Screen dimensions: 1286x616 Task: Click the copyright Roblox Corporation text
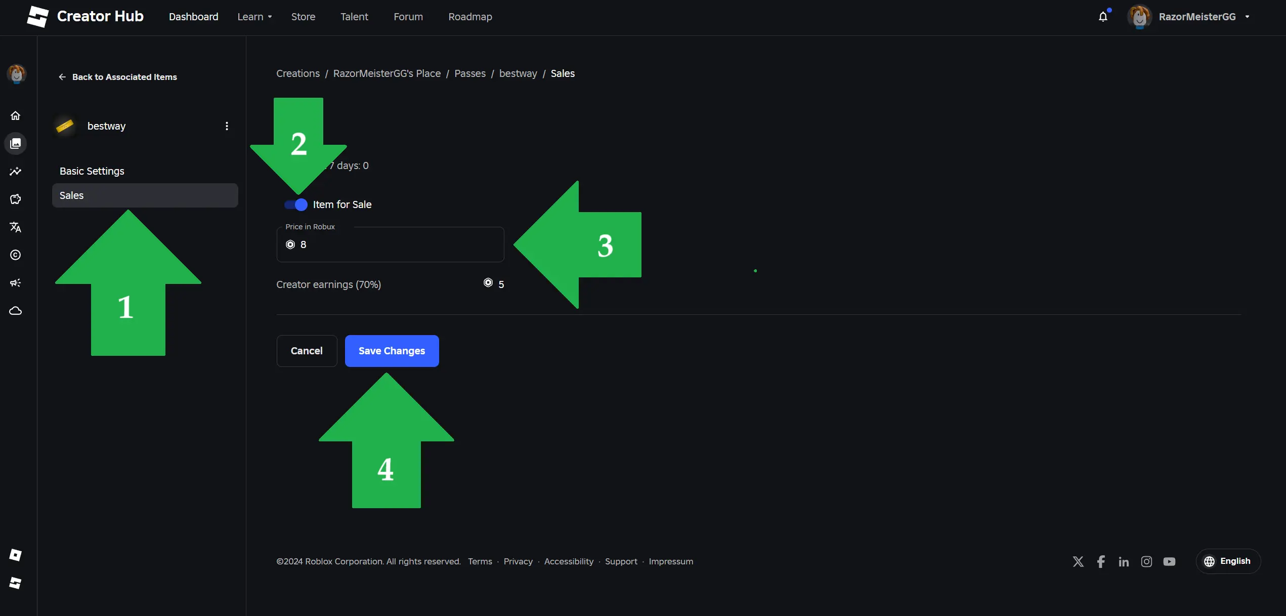pos(368,561)
